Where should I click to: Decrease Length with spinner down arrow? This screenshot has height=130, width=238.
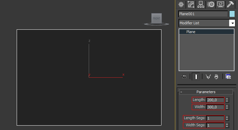click(x=227, y=101)
